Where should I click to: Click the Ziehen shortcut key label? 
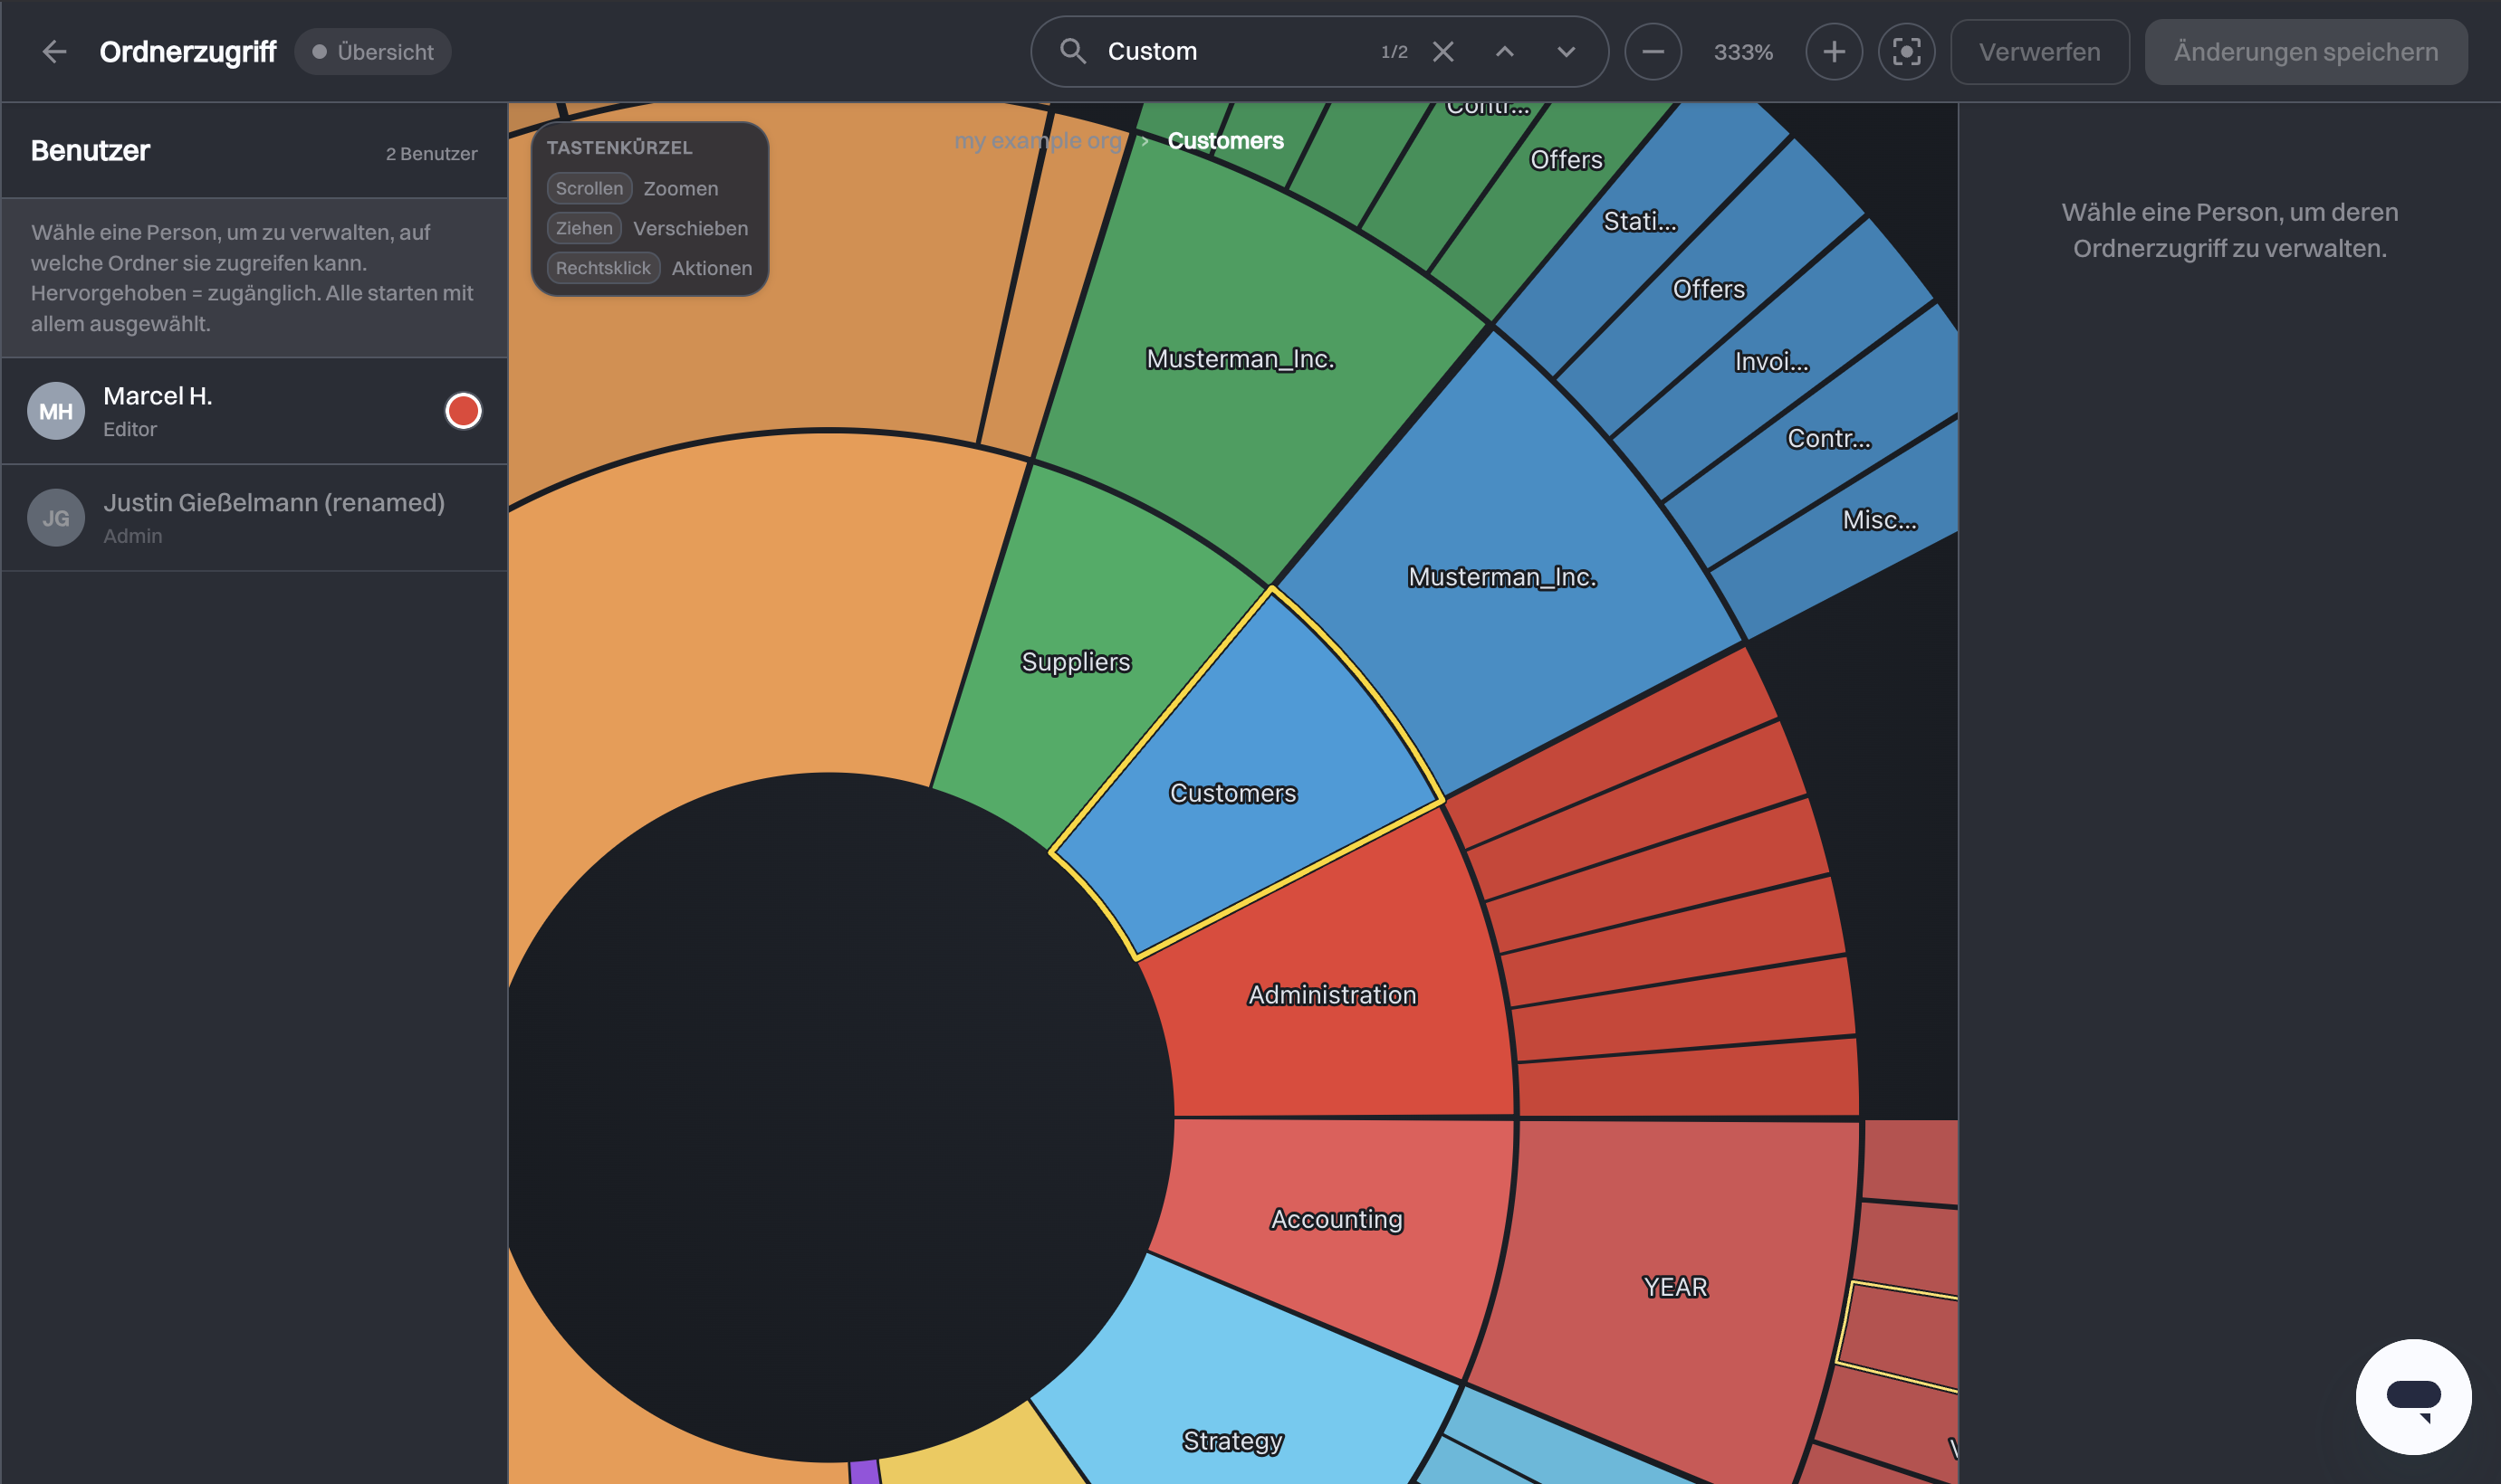pos(584,228)
